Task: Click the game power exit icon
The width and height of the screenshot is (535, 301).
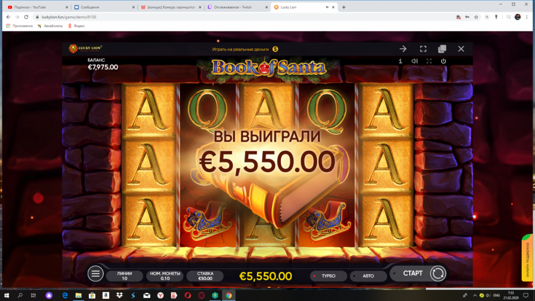Action: (443, 61)
